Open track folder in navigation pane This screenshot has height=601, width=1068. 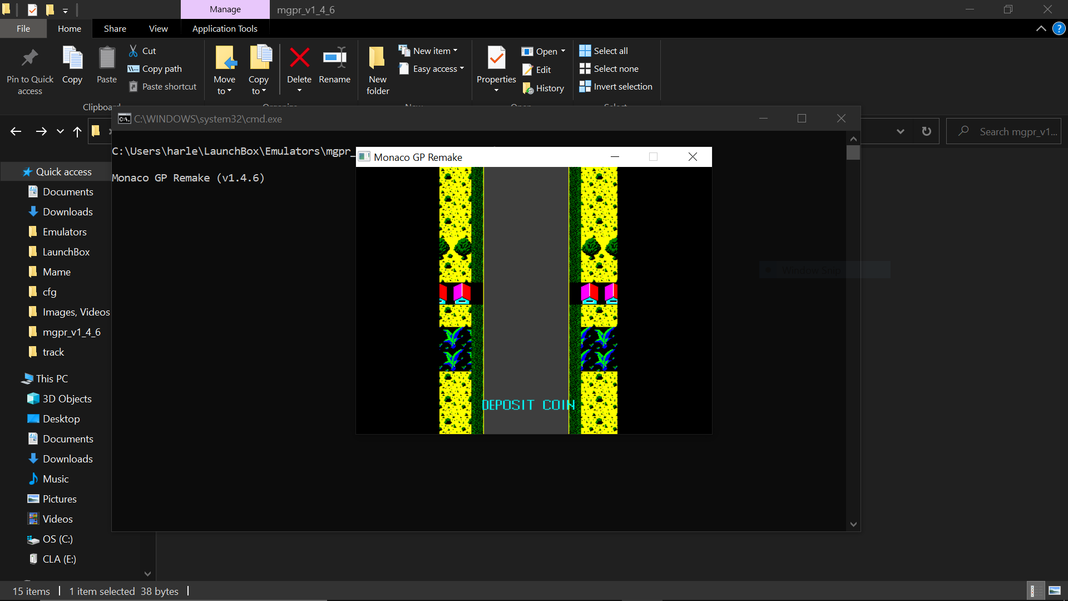click(x=53, y=352)
